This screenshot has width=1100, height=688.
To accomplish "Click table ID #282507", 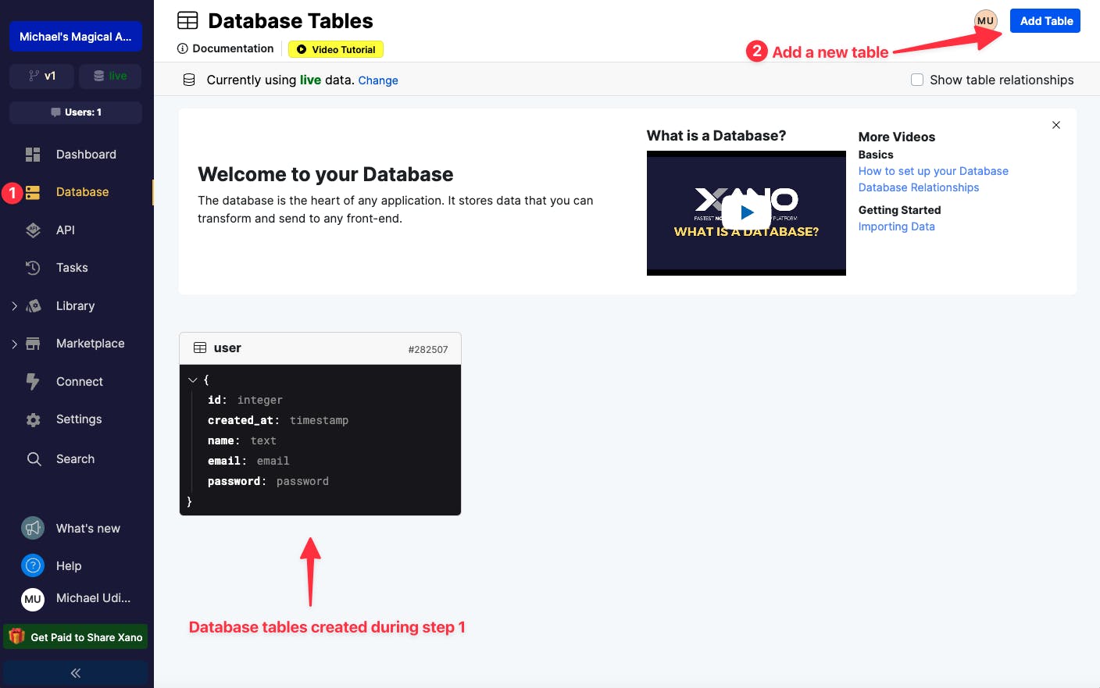I will click(x=428, y=350).
